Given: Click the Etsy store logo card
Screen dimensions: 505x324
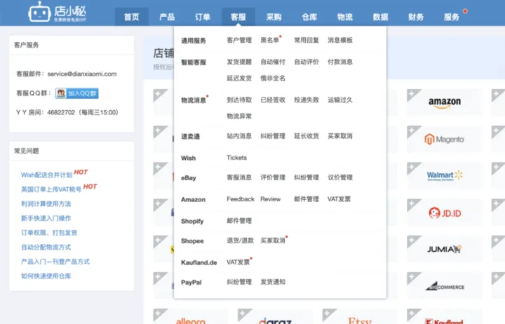Looking at the screenshot, I should pyautogui.click(x=359, y=317).
